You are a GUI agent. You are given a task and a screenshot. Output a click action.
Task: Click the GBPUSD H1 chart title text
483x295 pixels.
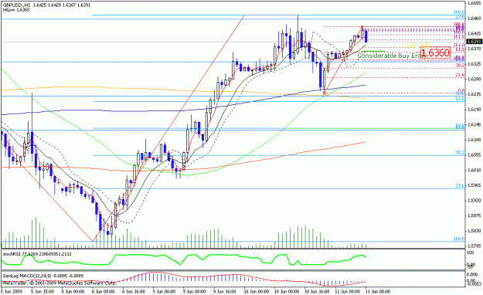47,5
